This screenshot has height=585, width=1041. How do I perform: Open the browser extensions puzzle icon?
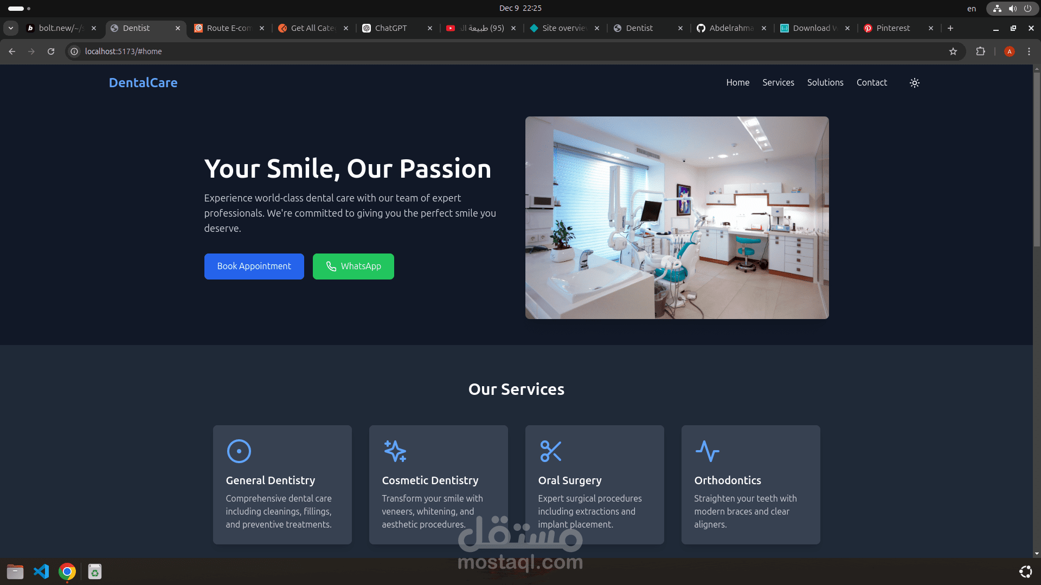[x=980, y=51]
